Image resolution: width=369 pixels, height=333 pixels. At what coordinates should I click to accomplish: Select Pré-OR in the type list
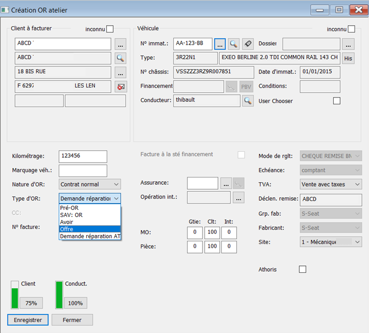pos(90,208)
